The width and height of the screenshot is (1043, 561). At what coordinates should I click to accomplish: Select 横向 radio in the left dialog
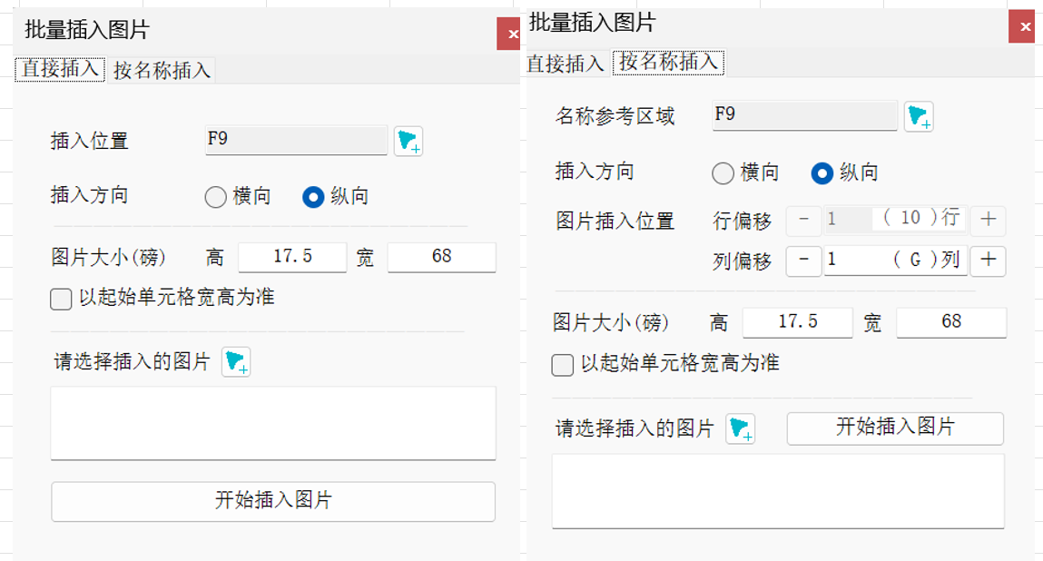coord(216,197)
